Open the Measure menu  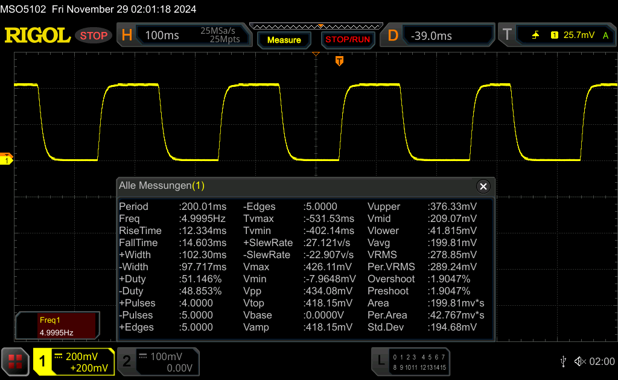(x=284, y=40)
